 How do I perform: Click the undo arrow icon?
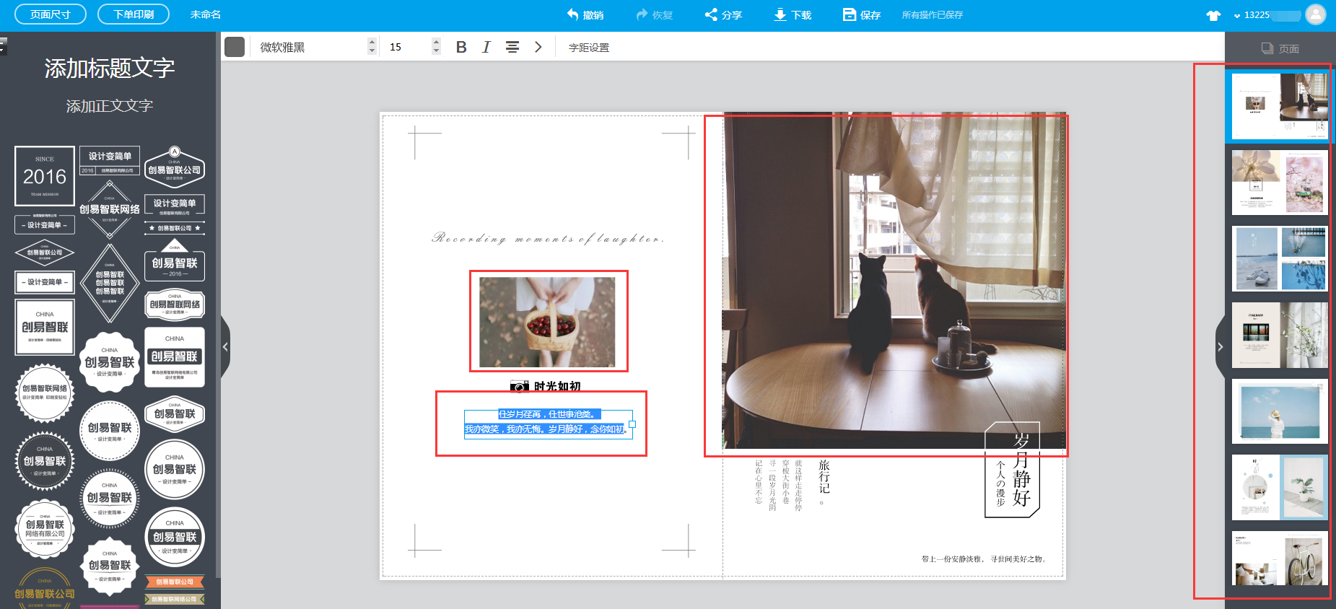573,14
